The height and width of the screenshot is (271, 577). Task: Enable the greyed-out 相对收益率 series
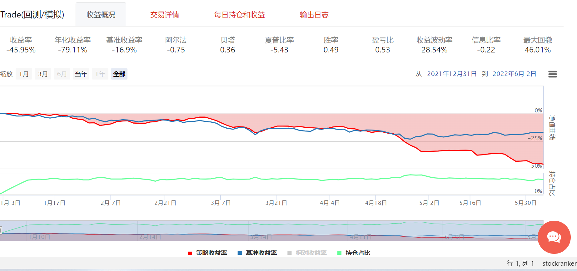click(307, 252)
